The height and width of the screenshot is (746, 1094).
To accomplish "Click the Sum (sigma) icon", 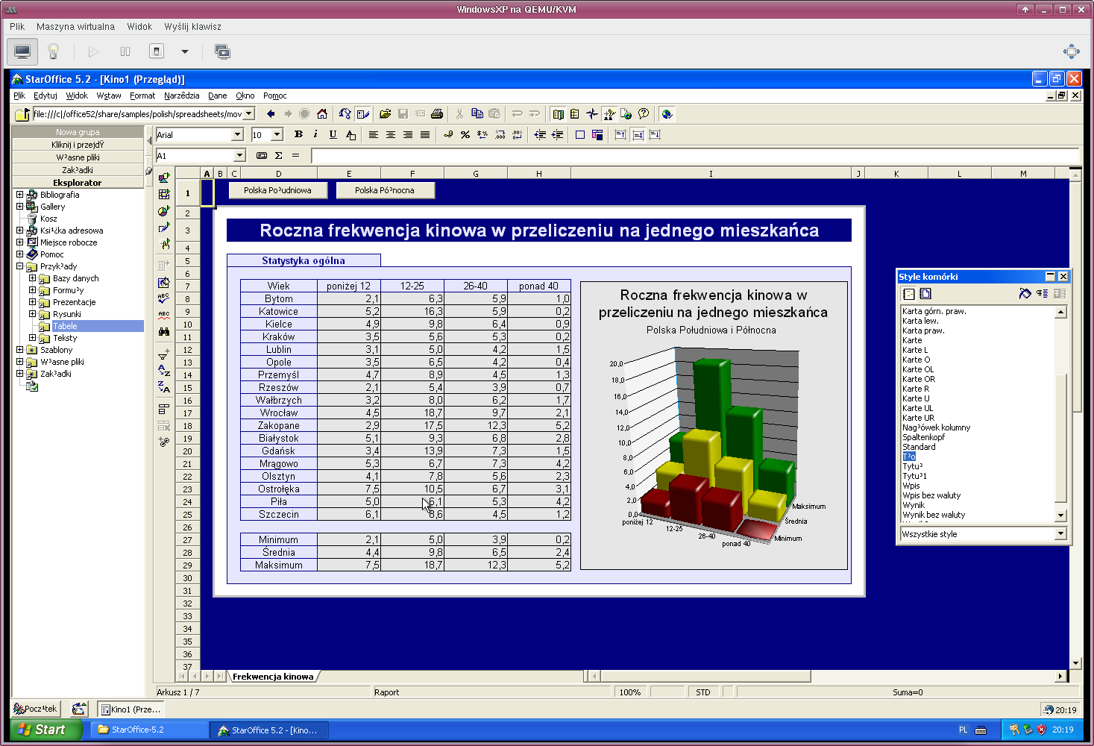I will (279, 156).
